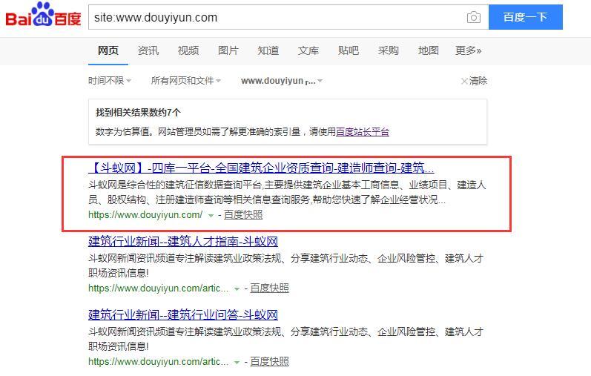Viewport: 591px width, 376px height.
Task: Open the 更多» tab menu
Action: coord(468,50)
